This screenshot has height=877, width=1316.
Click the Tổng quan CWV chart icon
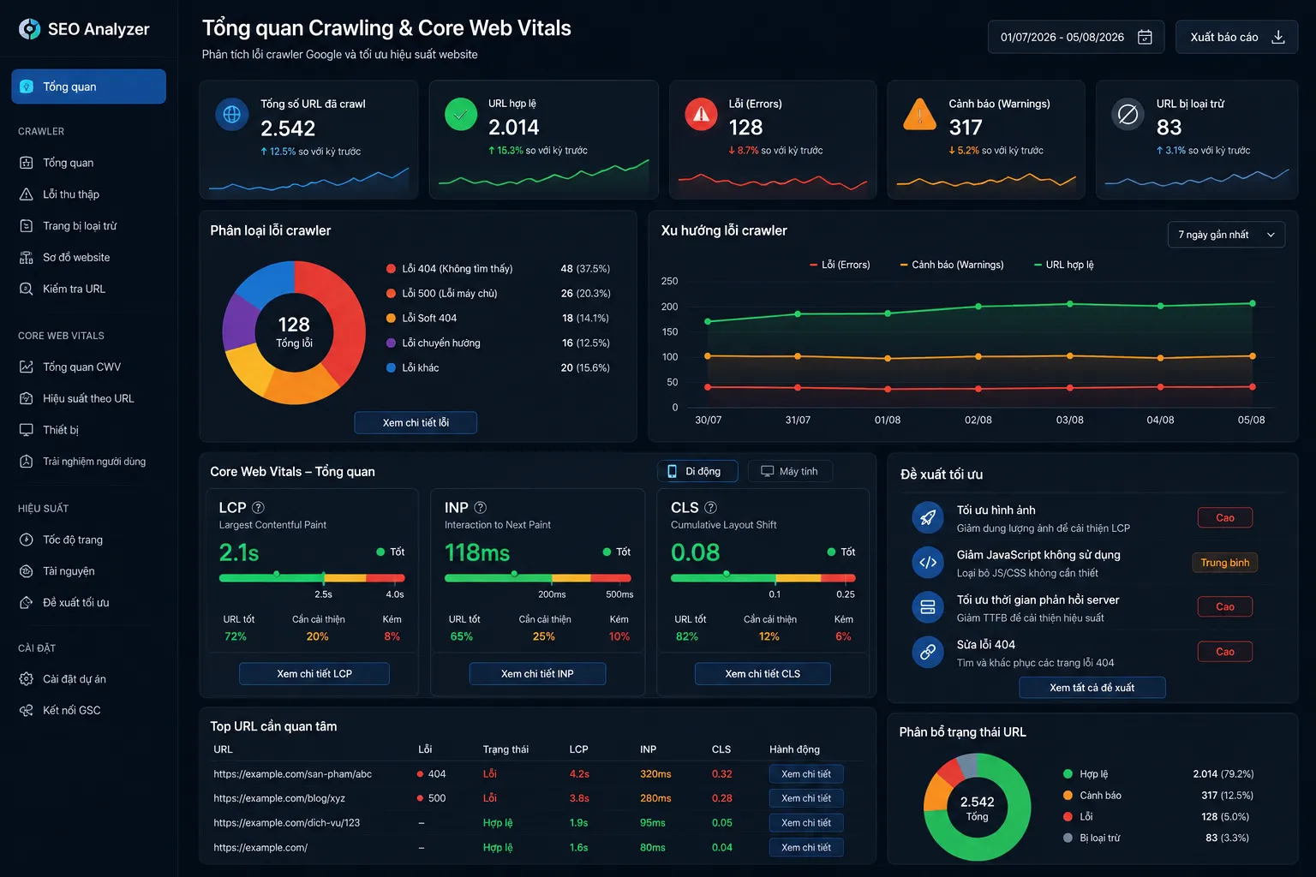point(27,367)
